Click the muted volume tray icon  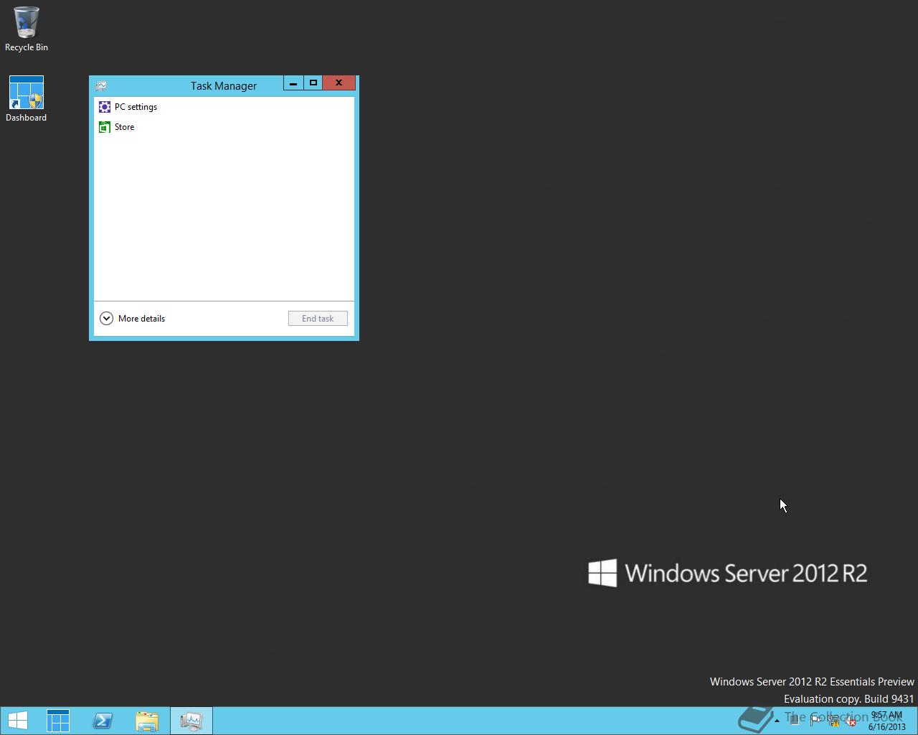coord(851,721)
